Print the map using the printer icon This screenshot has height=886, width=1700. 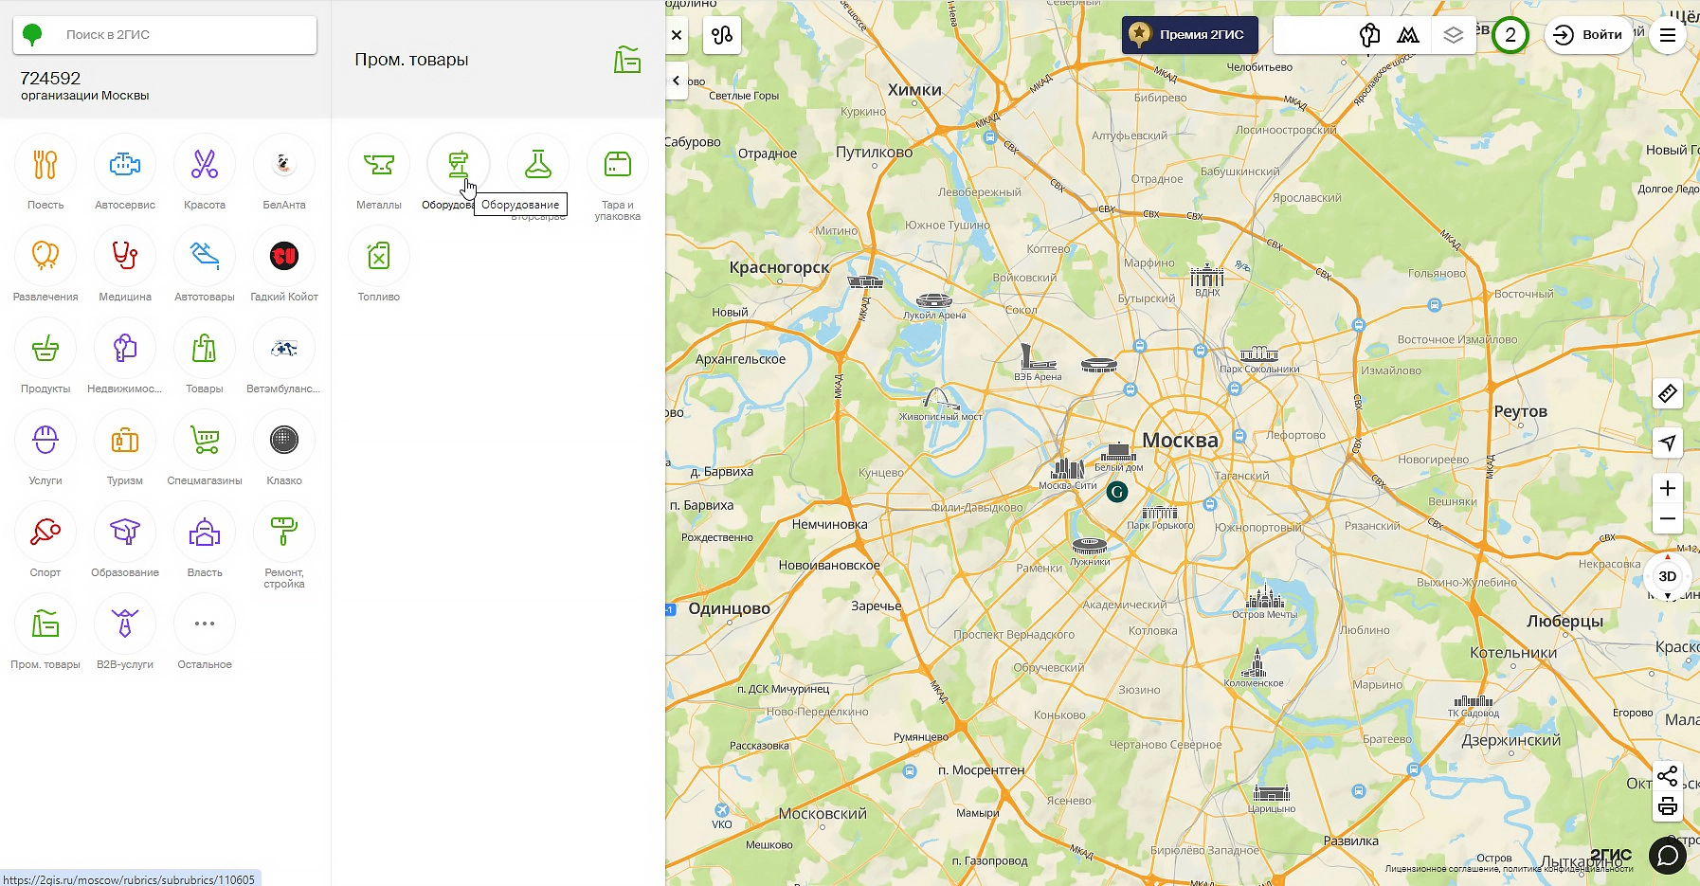click(x=1667, y=806)
